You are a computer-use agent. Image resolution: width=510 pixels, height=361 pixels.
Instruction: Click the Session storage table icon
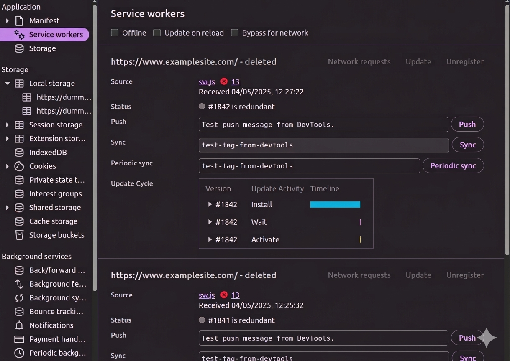(x=19, y=125)
